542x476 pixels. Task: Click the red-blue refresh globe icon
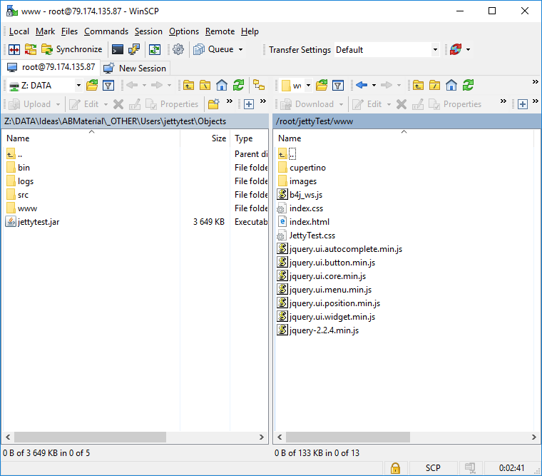click(x=456, y=49)
